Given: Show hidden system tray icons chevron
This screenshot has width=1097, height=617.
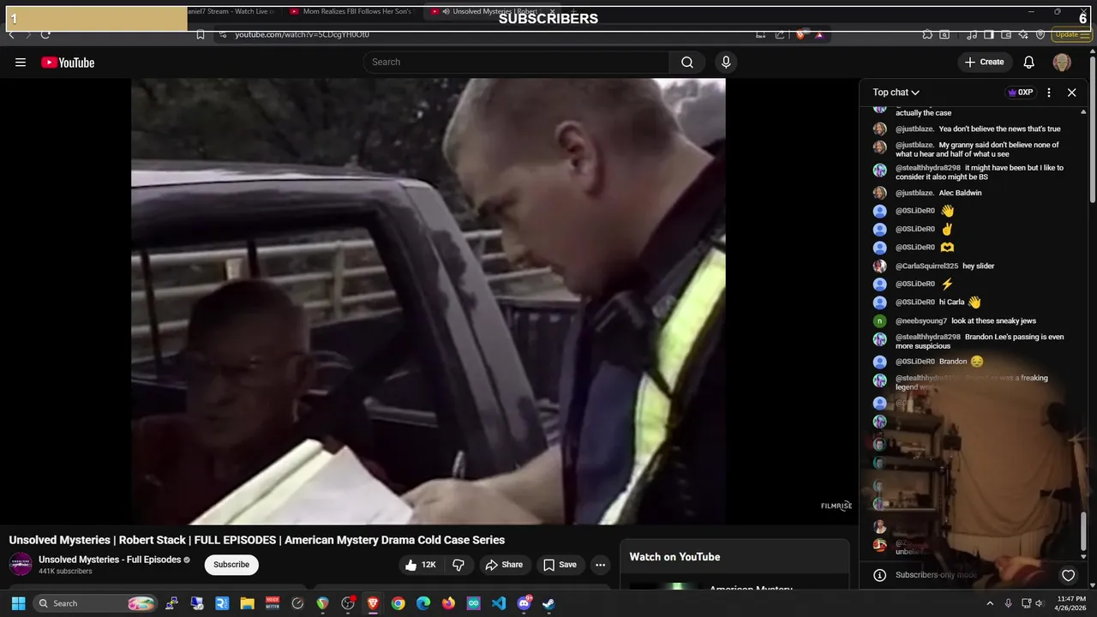Looking at the screenshot, I should click(990, 603).
